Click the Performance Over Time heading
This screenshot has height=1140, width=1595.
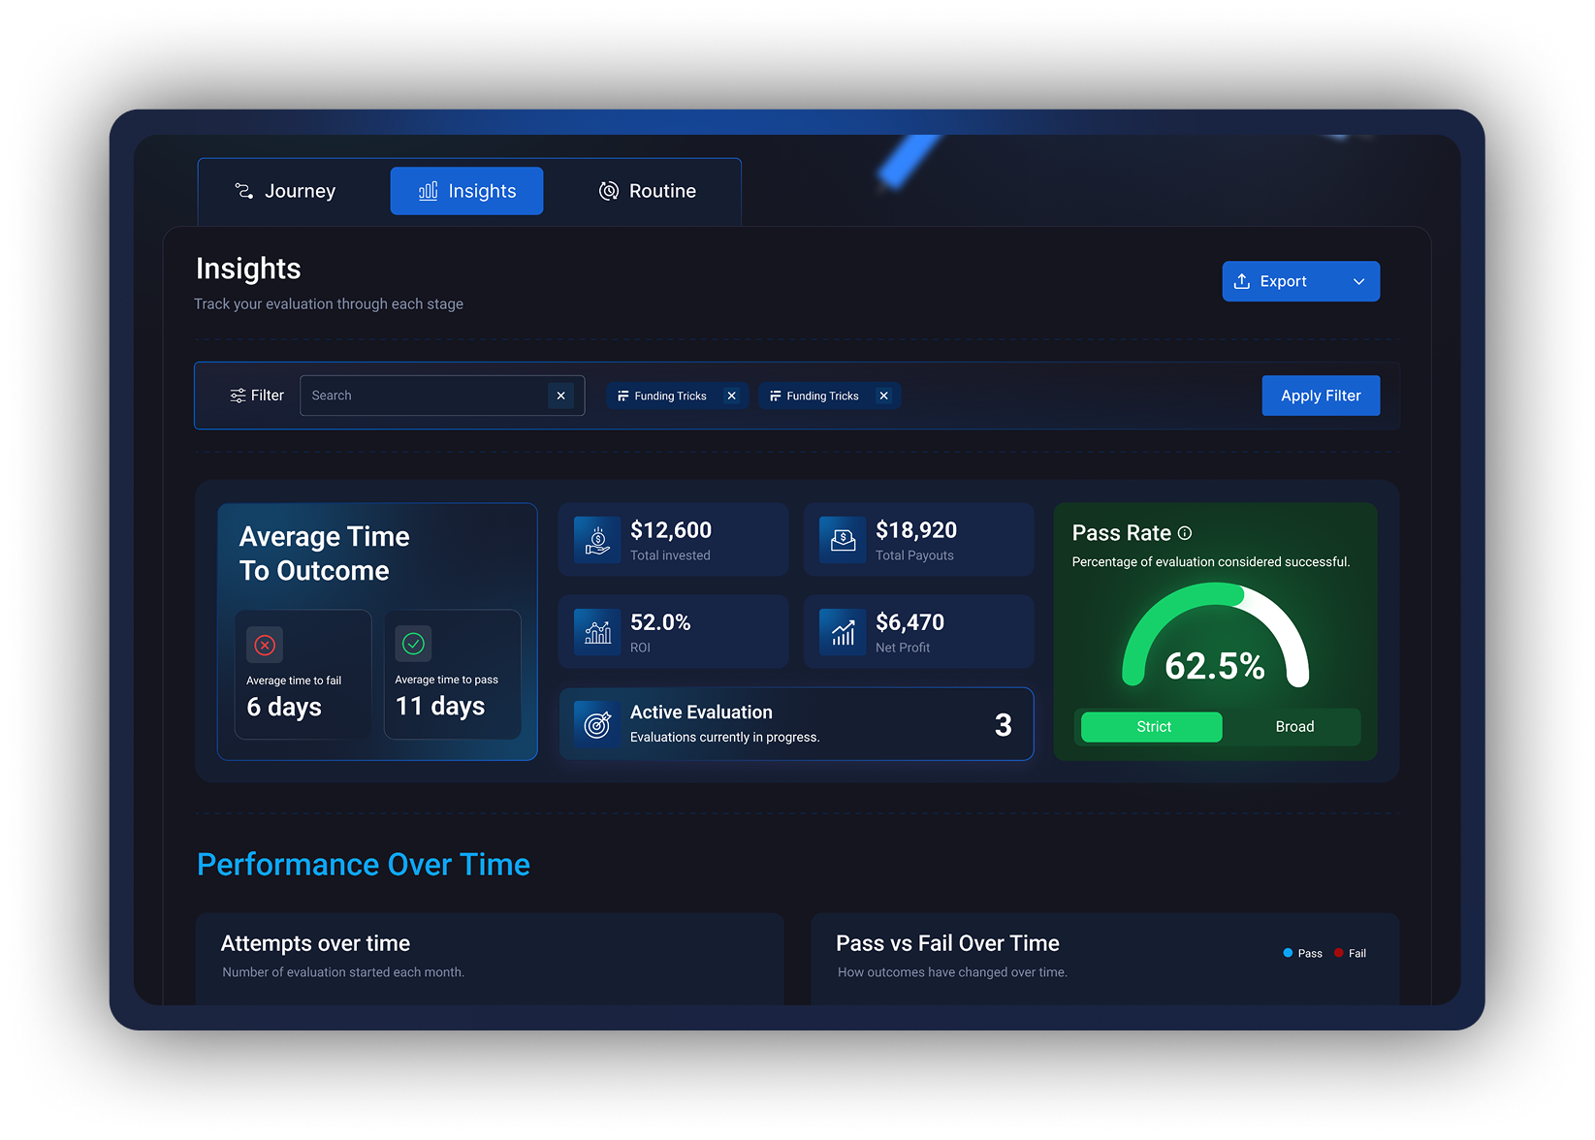(x=364, y=865)
